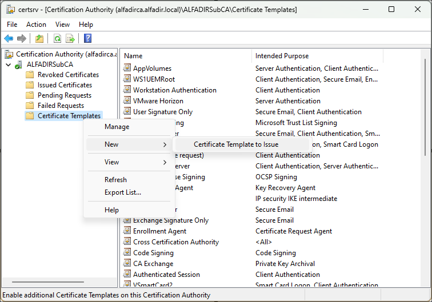Screen dimensions: 432x302
Task: Click the Revoked Certificates folder icon
Action: 30,75
